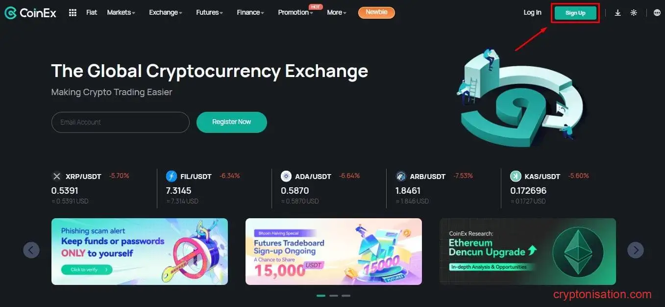Click the ADA coin icon
The image size is (665, 307).
pyautogui.click(x=286, y=176)
